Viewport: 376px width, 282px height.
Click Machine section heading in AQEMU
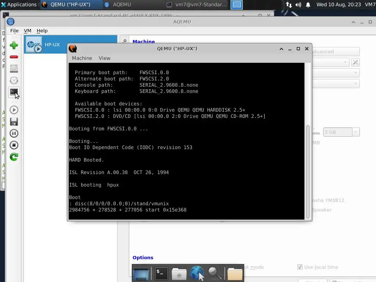point(144,41)
